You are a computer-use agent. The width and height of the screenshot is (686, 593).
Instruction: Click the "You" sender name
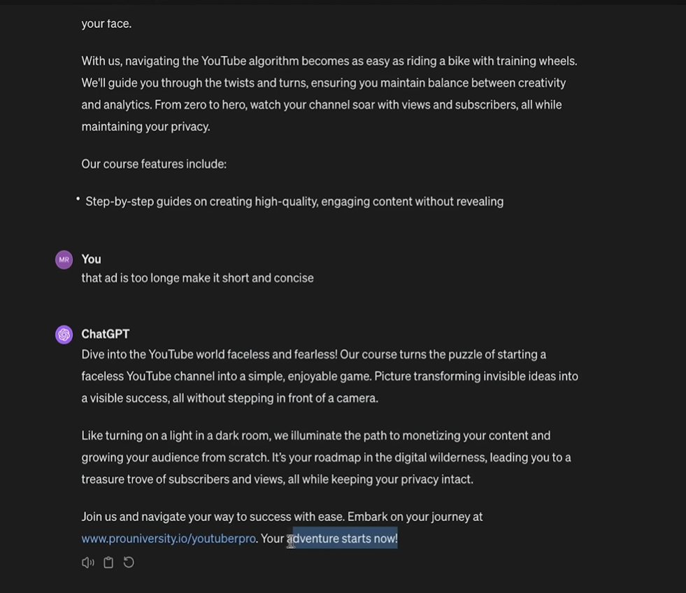[91, 259]
